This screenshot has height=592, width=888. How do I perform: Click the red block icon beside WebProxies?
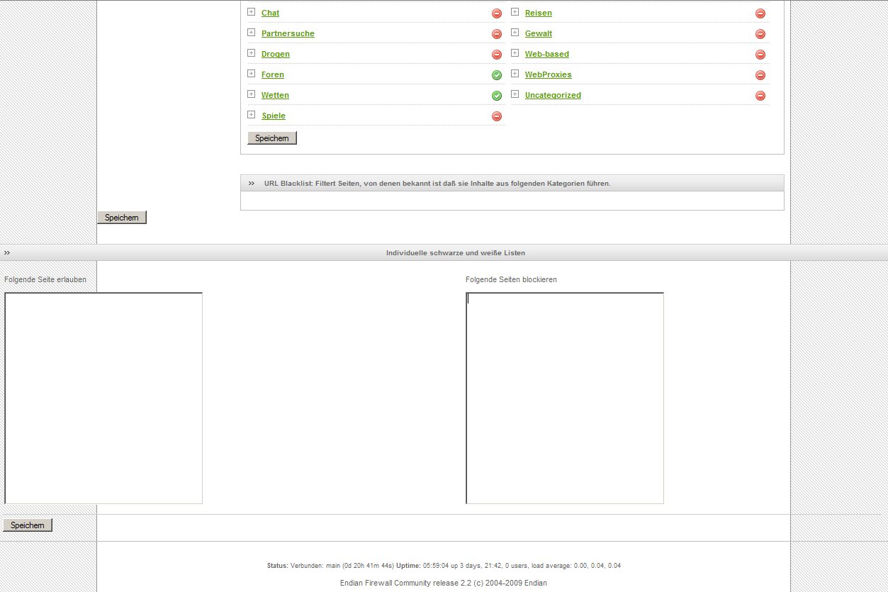(760, 75)
